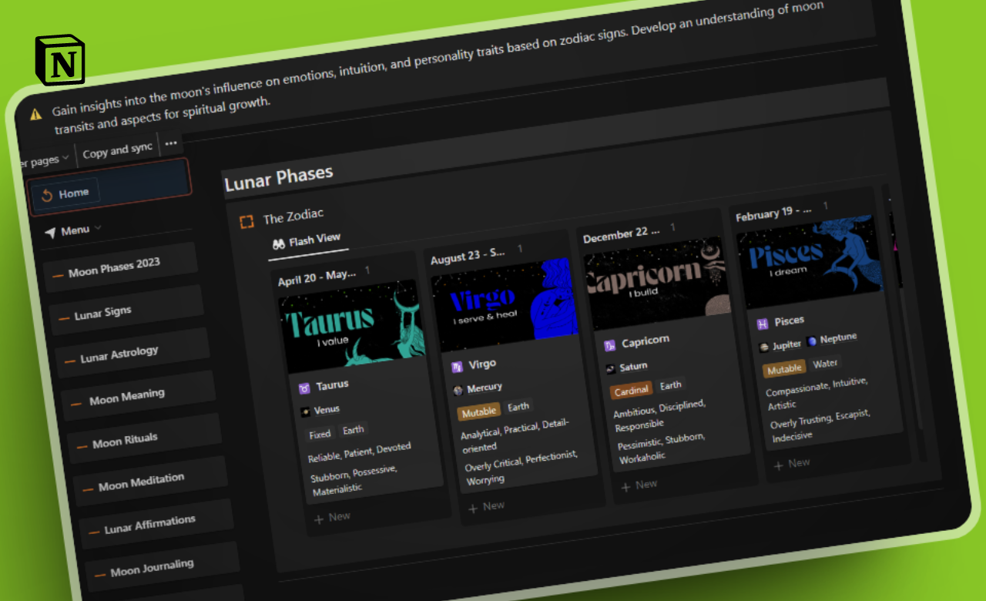Click the Notion logo icon
Viewport: 986px width, 601px height.
pyautogui.click(x=60, y=60)
